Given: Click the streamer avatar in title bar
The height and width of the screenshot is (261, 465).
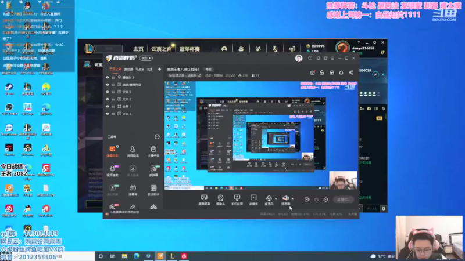Looking at the screenshot, I should tap(299, 59).
